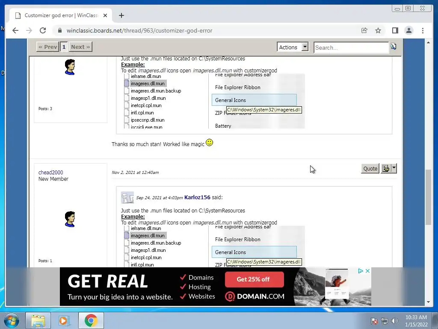Click upper quoted screenshot image

213,101
